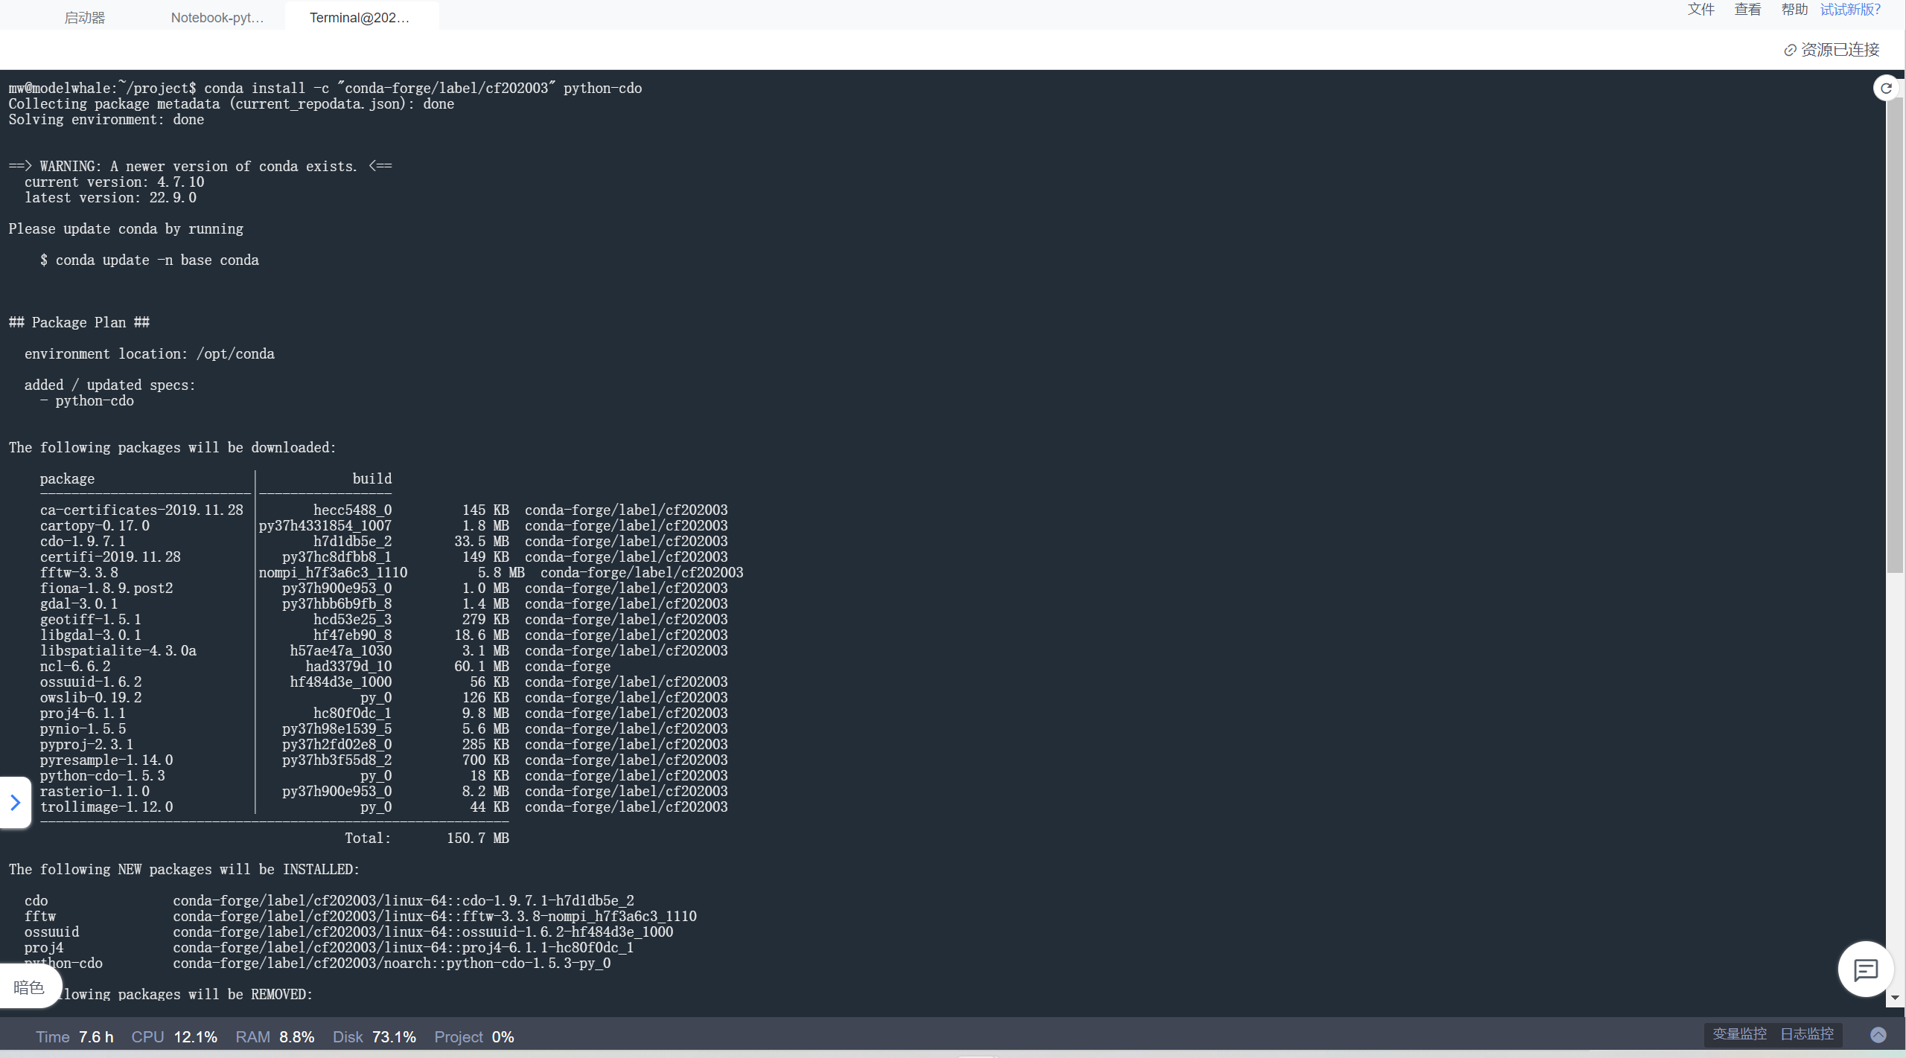Click the scrollbar down arrow triangle
This screenshot has height=1058, width=1906.
1895,998
